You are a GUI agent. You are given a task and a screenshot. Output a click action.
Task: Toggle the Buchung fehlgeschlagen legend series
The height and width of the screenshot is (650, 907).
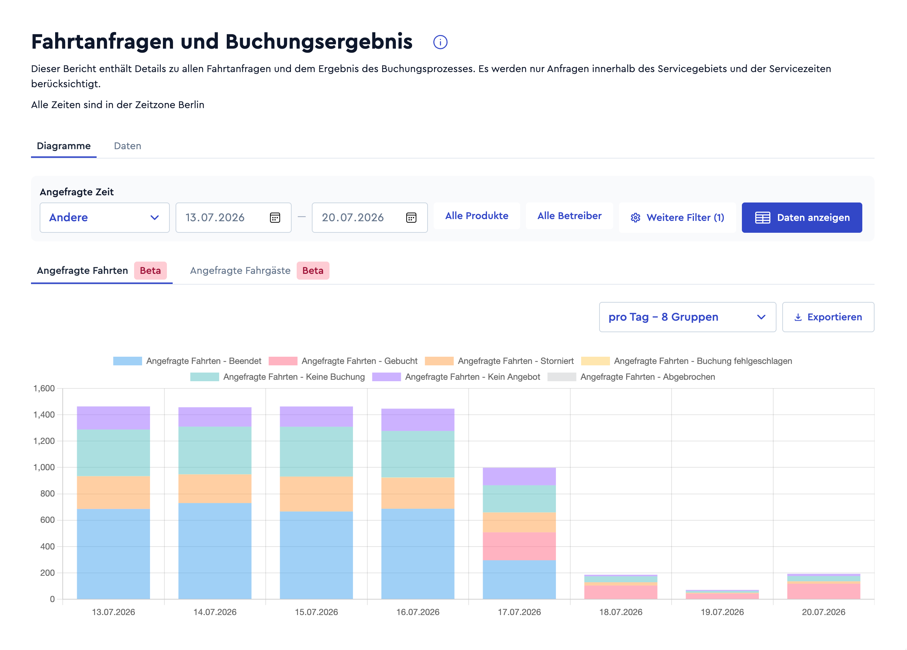[x=686, y=361]
